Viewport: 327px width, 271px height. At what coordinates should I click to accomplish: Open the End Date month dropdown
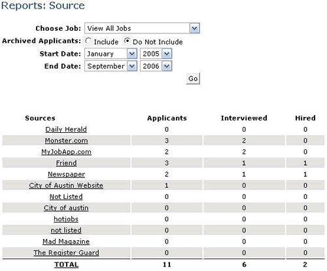pyautogui.click(x=111, y=66)
